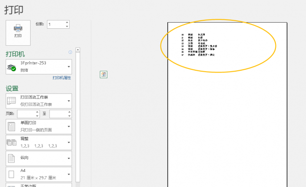Increase start page with up arrow

click(37, 112)
